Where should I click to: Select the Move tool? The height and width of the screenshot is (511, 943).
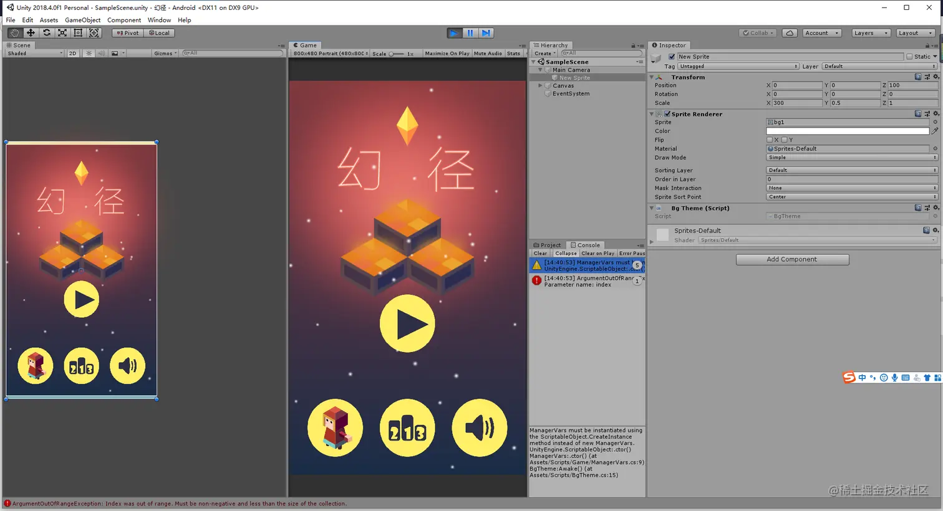[x=31, y=33]
